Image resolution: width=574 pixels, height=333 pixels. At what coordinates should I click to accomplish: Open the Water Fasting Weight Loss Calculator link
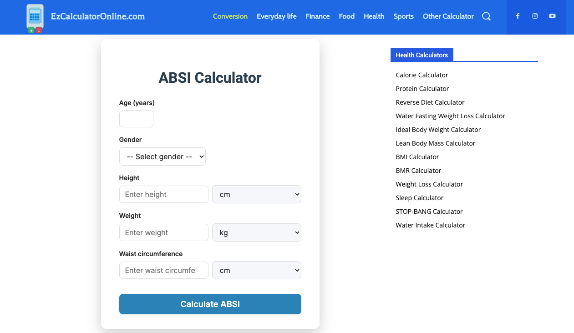pyautogui.click(x=451, y=116)
